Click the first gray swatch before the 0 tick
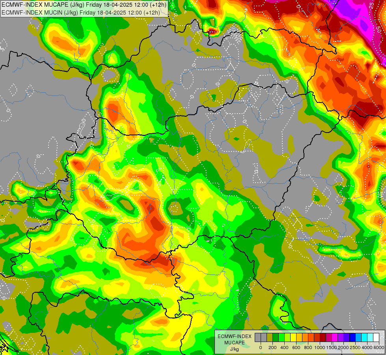386x355 pixels. point(258,338)
